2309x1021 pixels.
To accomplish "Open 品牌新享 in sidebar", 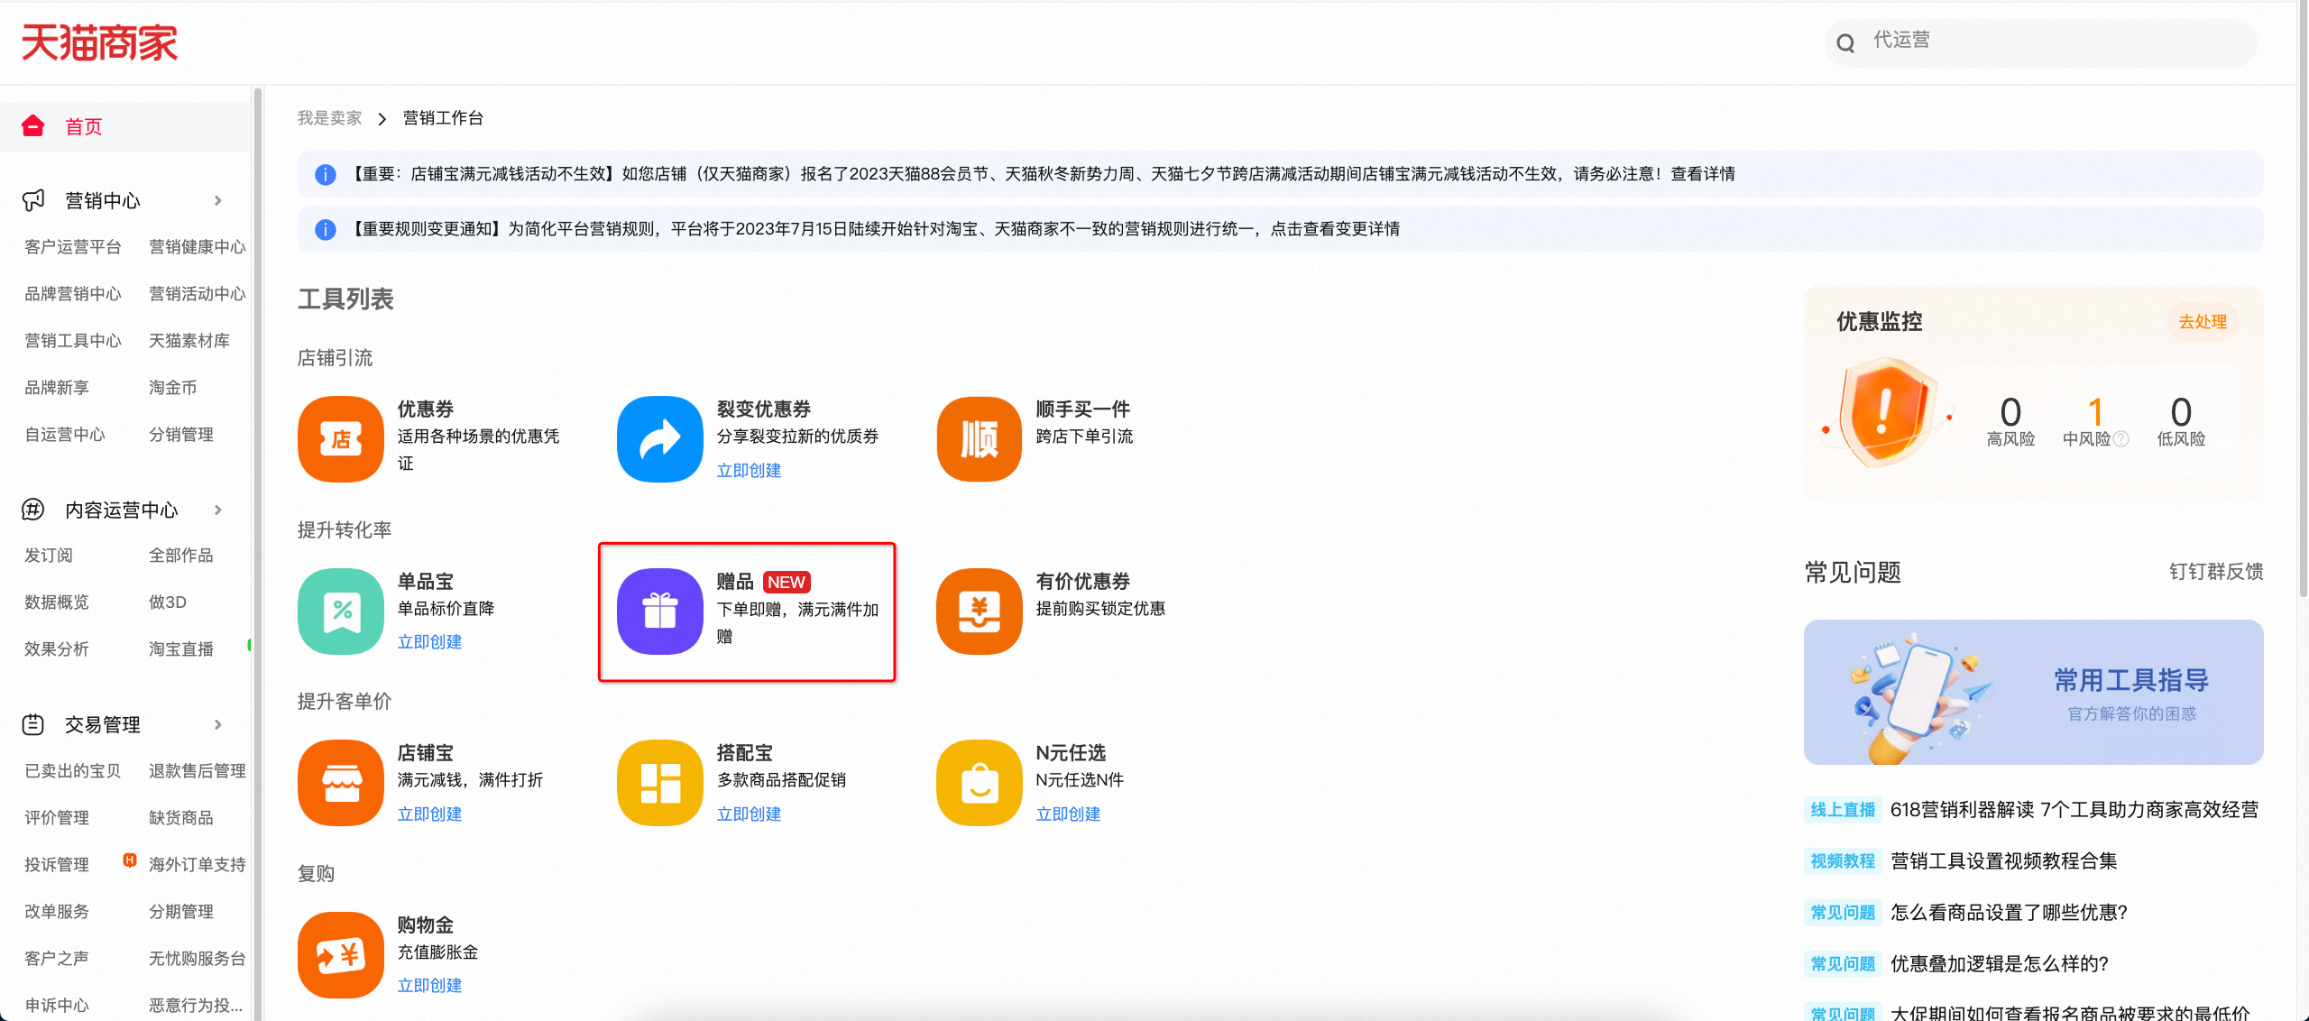I will click(57, 388).
